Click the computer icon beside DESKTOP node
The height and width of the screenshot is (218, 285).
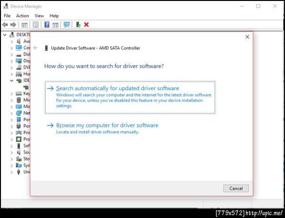tap(12, 35)
